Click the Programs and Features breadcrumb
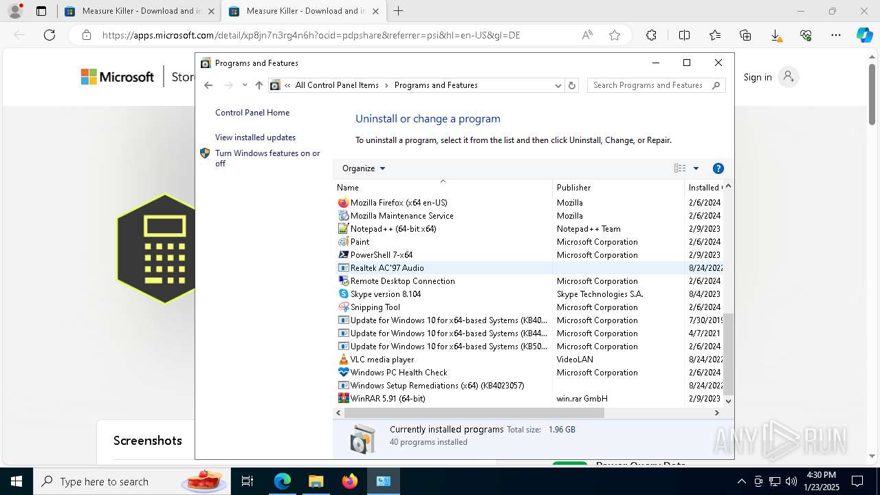The height and width of the screenshot is (495, 880). coord(436,85)
